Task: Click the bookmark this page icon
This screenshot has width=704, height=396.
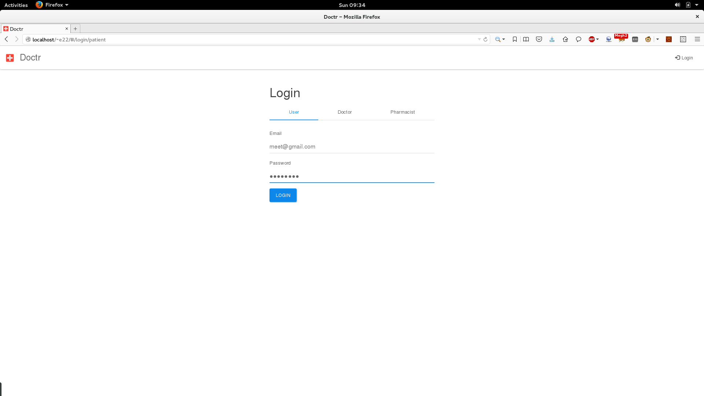Action: pos(515,39)
